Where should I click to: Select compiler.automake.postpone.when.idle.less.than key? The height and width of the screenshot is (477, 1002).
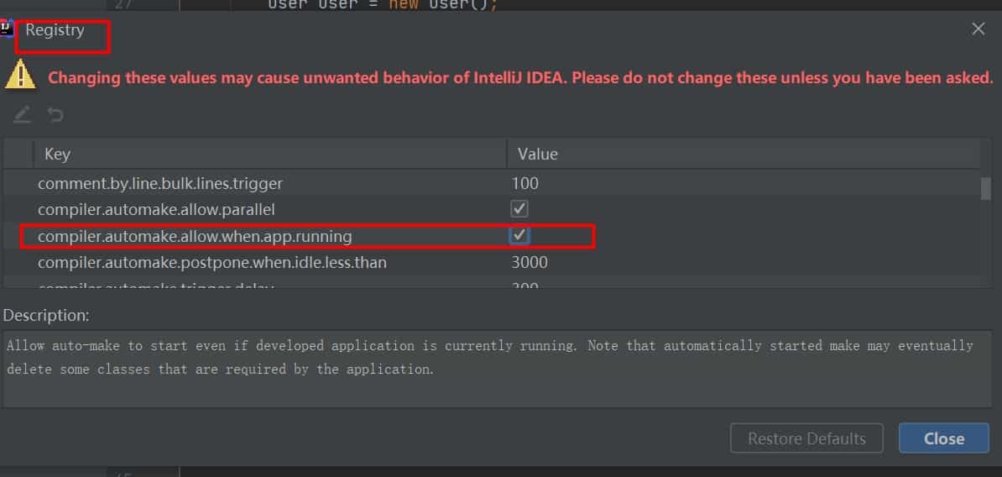212,263
